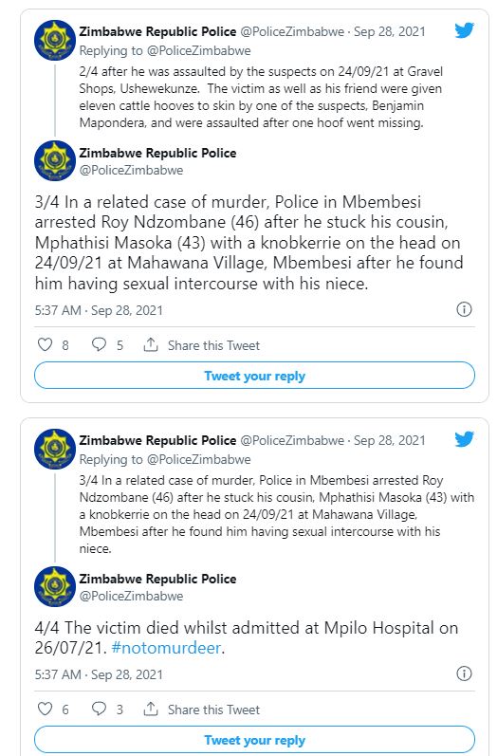
Task: Open @PoliceZimbabwe reply link in first card
Action: pos(198,50)
